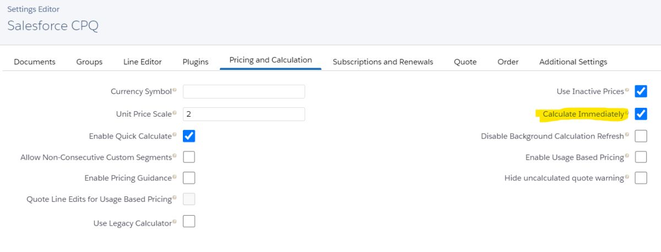Click the Currency Symbol input field
The width and height of the screenshot is (661, 252).
pos(243,91)
